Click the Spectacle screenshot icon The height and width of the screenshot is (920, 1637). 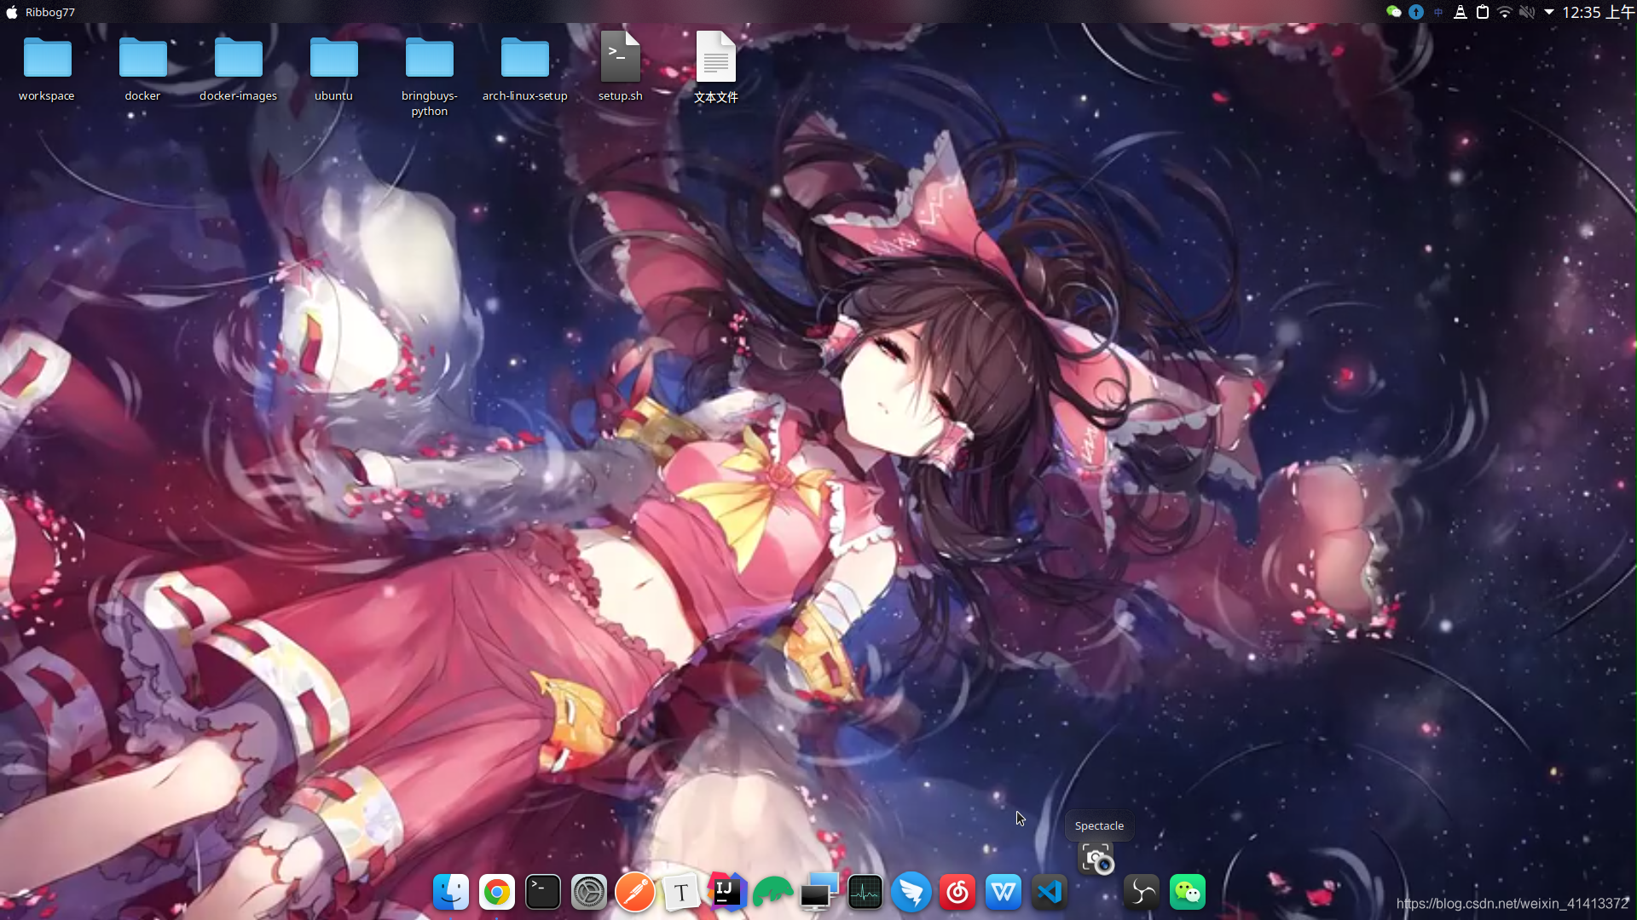pyautogui.click(x=1096, y=859)
